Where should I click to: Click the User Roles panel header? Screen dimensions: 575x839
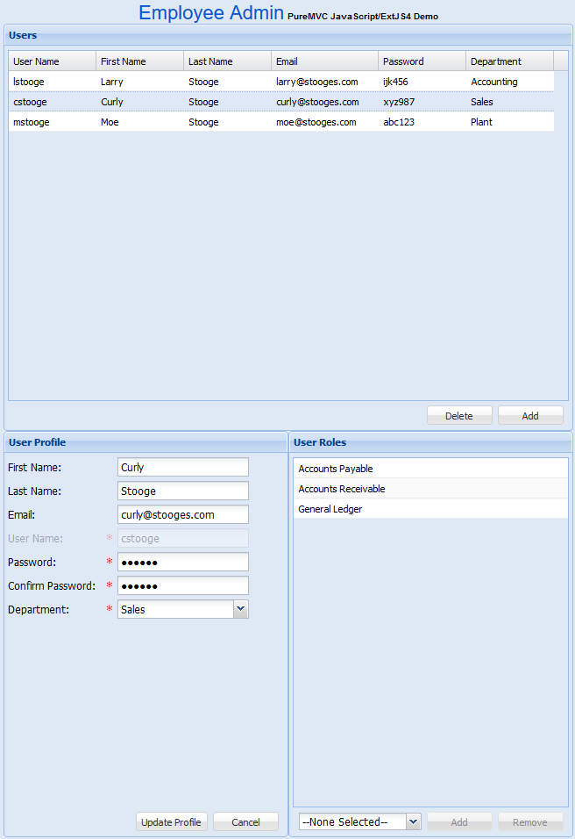click(x=430, y=442)
